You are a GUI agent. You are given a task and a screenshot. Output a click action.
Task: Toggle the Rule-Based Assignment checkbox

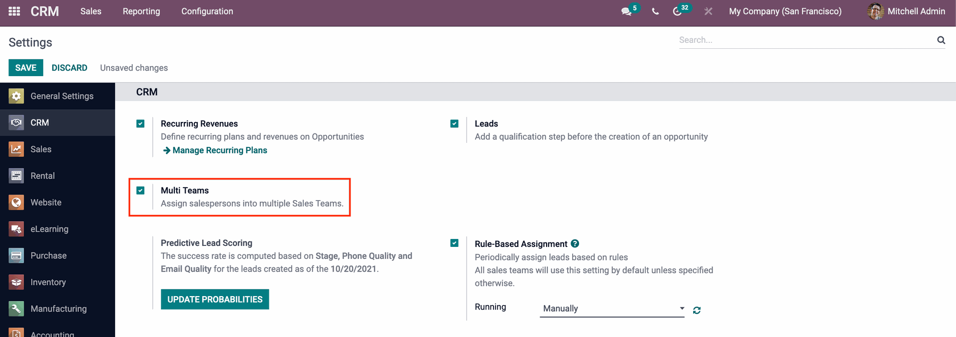click(x=454, y=243)
